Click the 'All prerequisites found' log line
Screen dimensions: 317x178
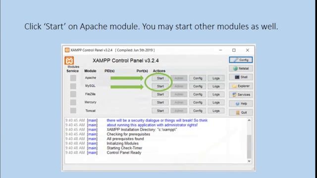(125, 138)
